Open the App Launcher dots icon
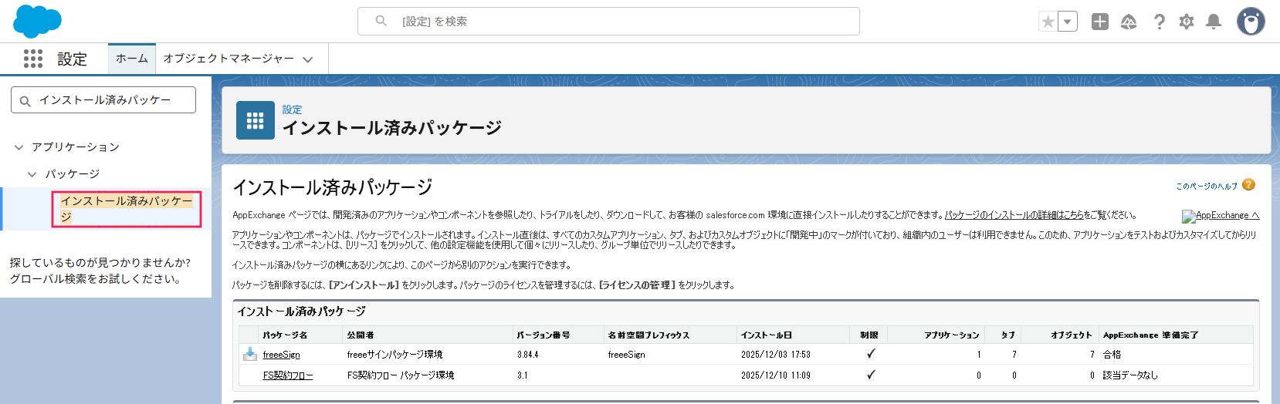 coord(33,59)
